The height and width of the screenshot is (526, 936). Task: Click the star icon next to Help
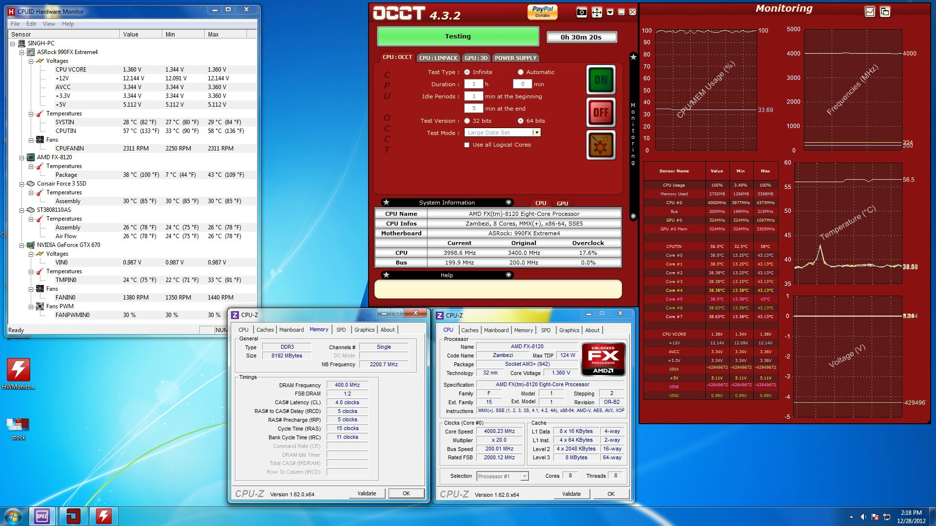[x=386, y=275]
